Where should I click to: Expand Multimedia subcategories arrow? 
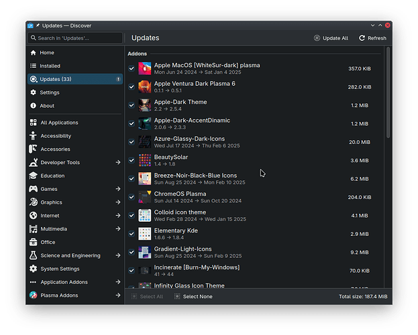coord(118,228)
